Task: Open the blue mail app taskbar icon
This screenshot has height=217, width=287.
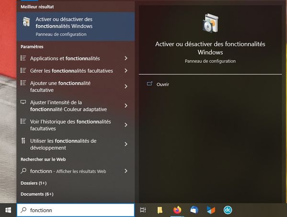Action: coord(194,210)
